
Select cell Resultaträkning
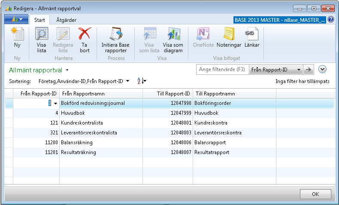[101, 152]
